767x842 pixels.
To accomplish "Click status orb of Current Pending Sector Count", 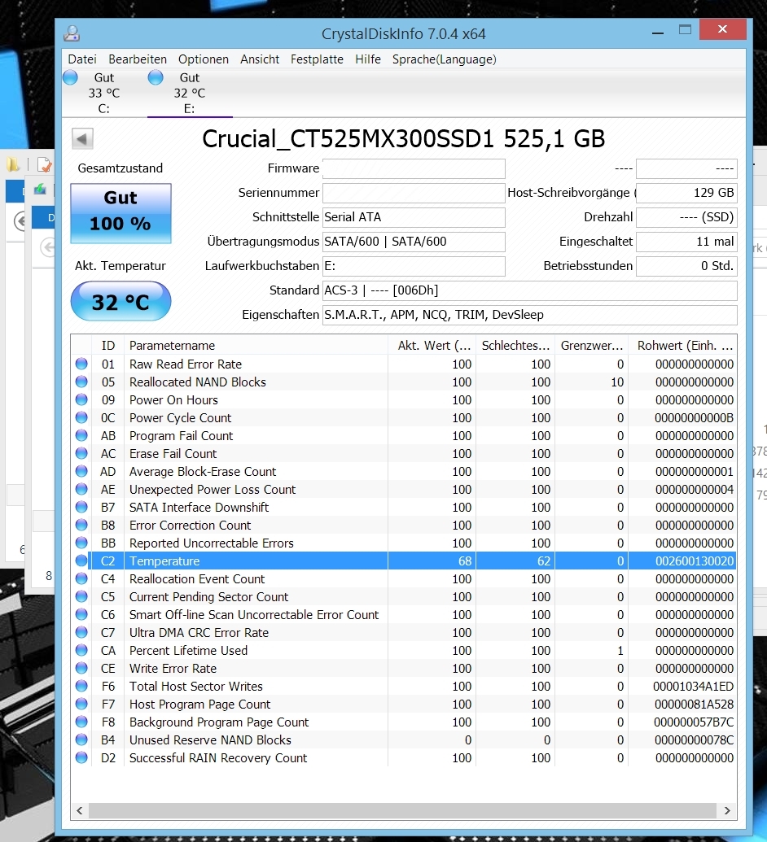I will coord(81,596).
